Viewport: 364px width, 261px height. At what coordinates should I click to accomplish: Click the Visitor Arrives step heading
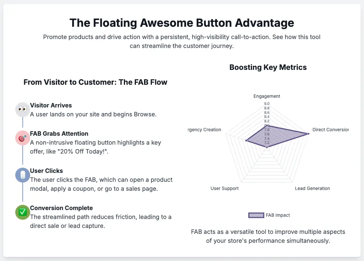pos(51,105)
